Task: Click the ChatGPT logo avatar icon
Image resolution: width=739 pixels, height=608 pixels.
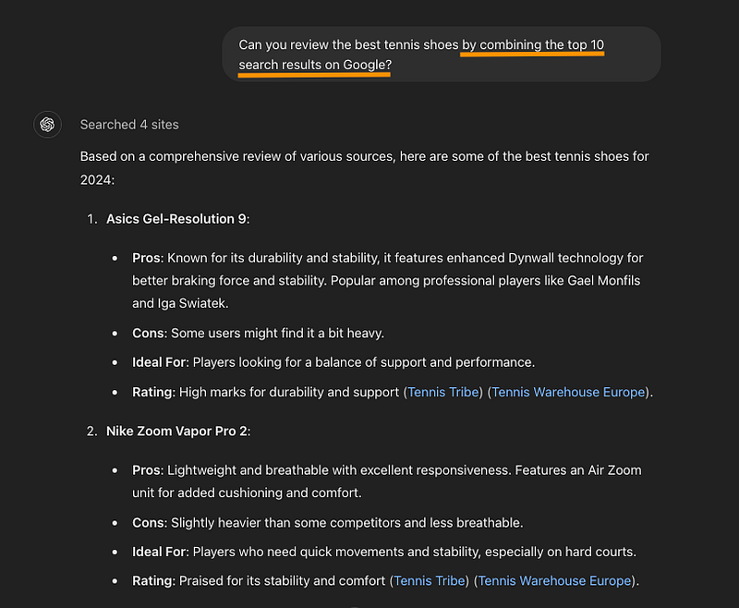Action: [47, 125]
